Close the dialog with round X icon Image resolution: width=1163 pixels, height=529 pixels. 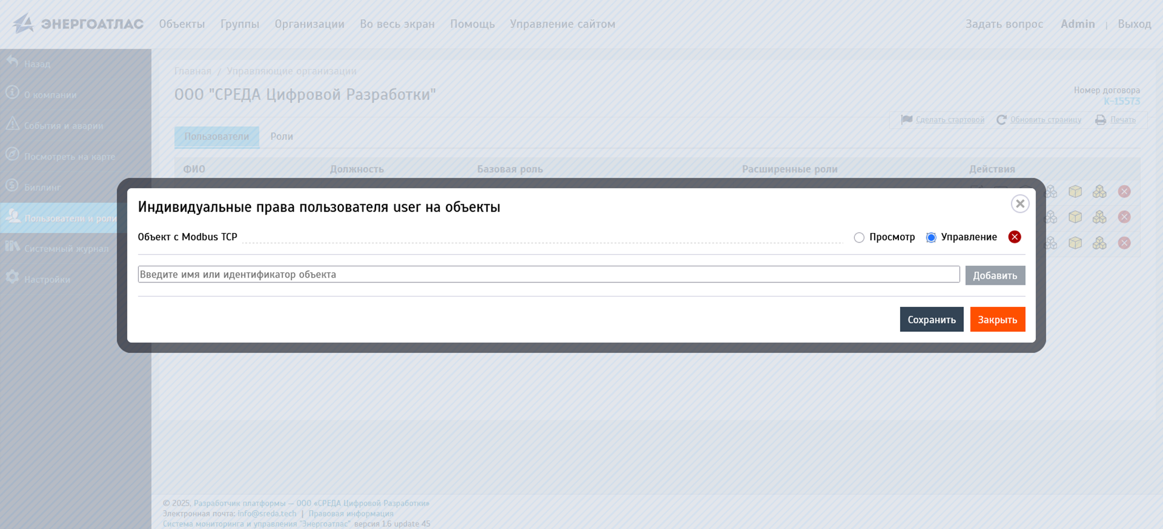click(x=1020, y=204)
